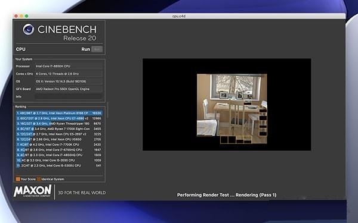Select ranking row 4 AMD Ryzen 7 1700X
358x223 pixels.
coord(59,129)
